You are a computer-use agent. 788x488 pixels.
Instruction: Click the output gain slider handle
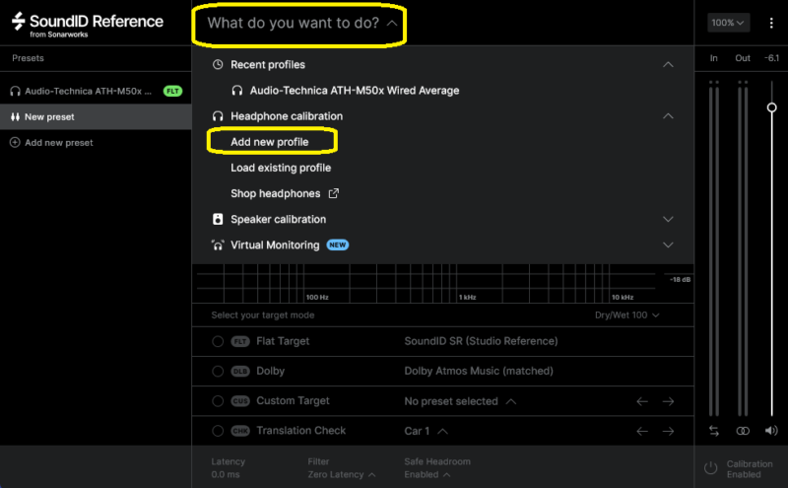click(771, 107)
